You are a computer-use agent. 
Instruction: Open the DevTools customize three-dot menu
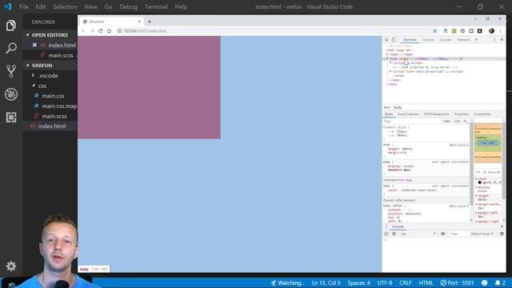(494, 40)
